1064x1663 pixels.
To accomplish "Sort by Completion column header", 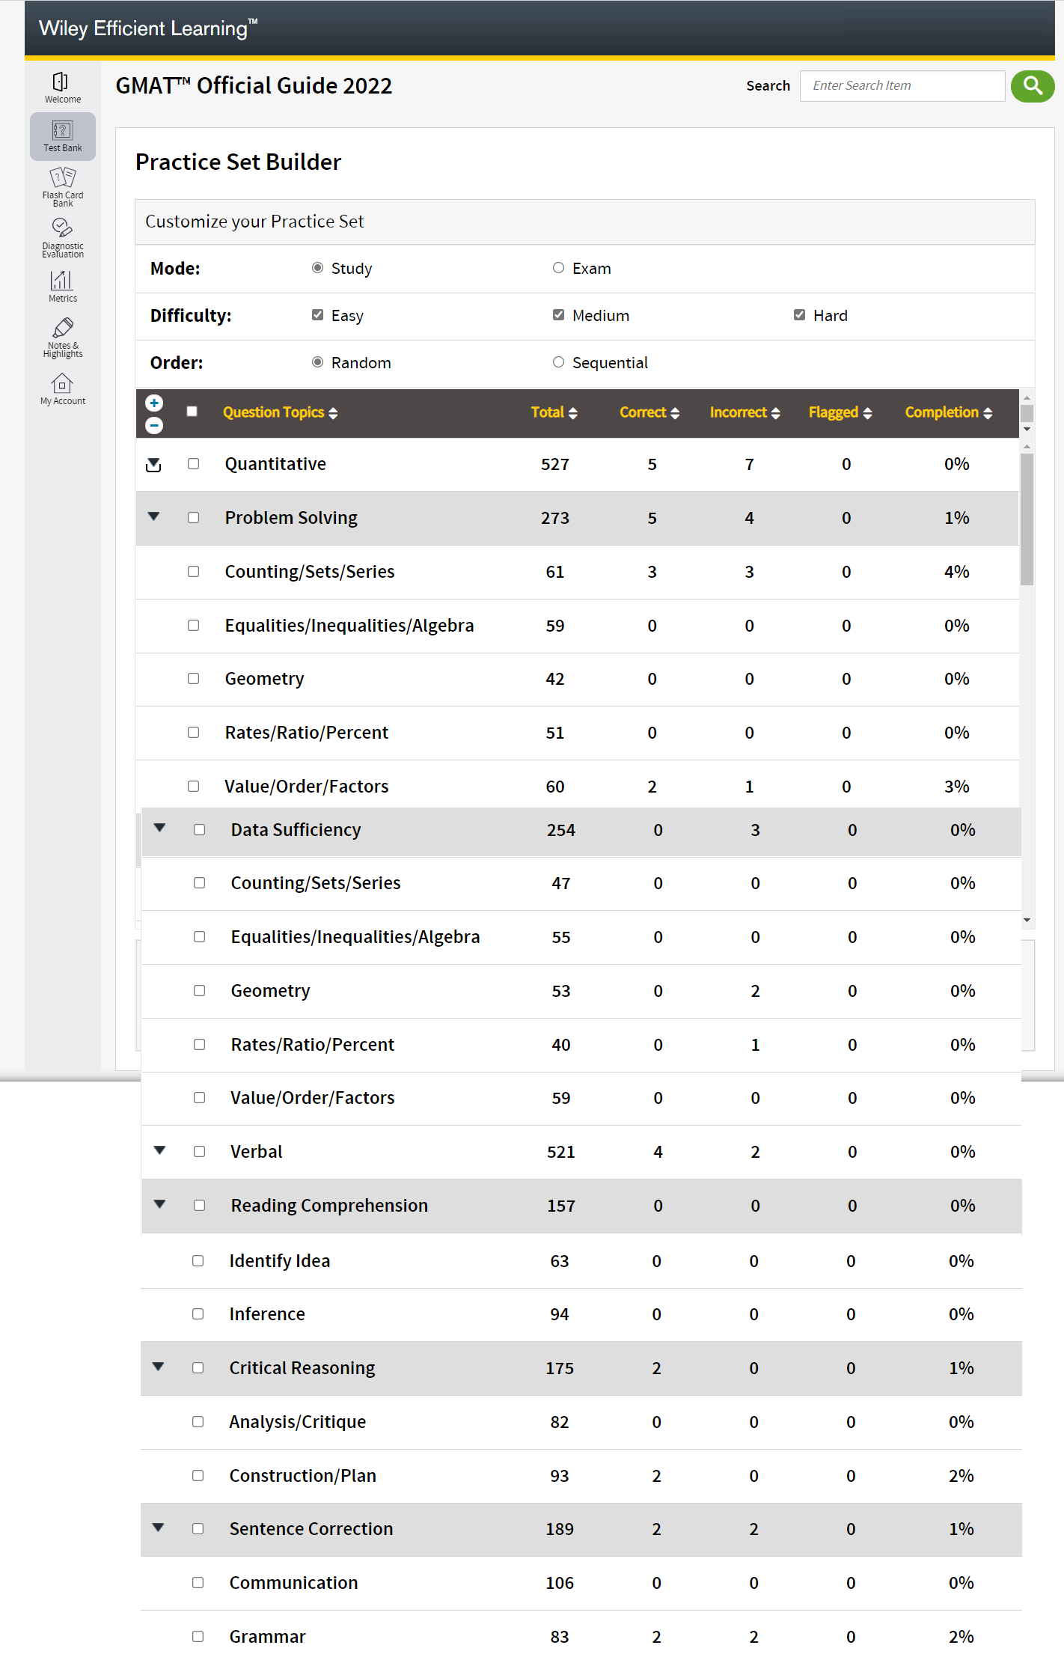I will [948, 412].
